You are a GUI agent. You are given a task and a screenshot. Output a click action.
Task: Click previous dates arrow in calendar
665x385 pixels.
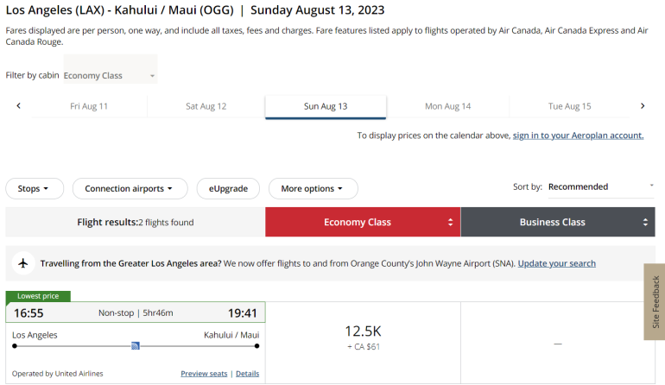(18, 106)
